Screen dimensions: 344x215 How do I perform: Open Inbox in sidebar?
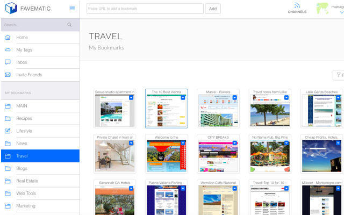pyautogui.click(x=40, y=62)
